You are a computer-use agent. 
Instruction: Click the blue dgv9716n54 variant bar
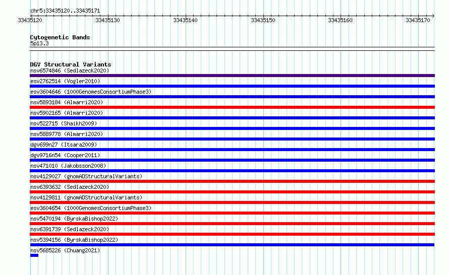[x=232, y=160]
